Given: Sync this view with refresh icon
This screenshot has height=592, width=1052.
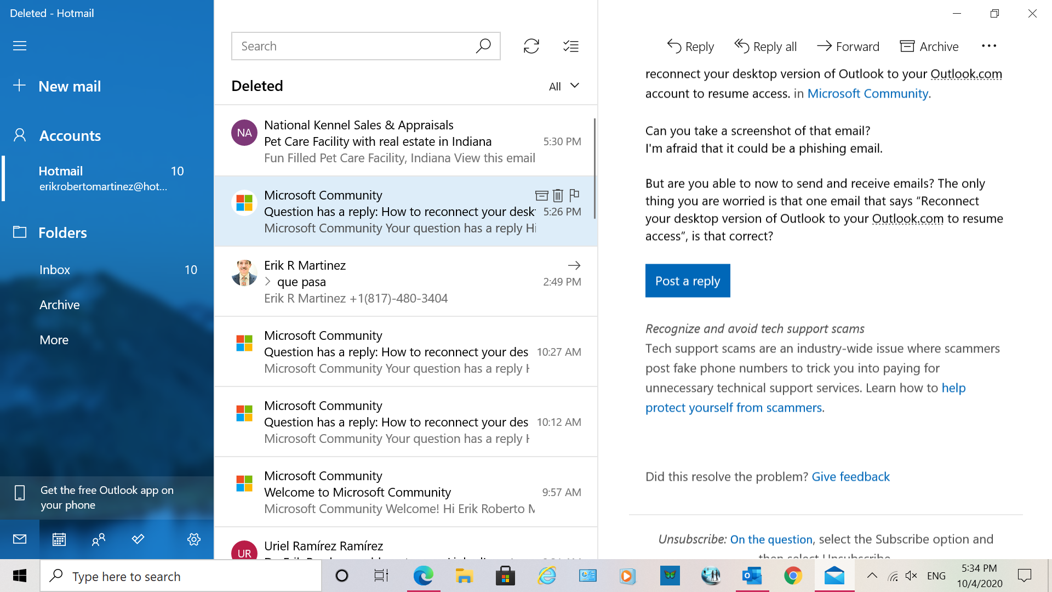Looking at the screenshot, I should (x=531, y=46).
